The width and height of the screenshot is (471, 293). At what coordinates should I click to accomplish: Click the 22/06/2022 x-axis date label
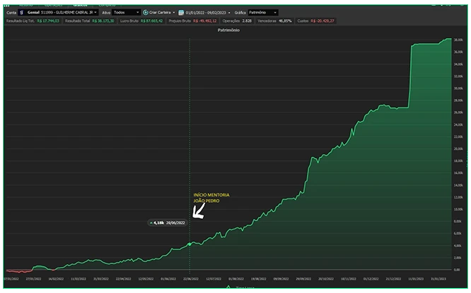click(x=191, y=279)
